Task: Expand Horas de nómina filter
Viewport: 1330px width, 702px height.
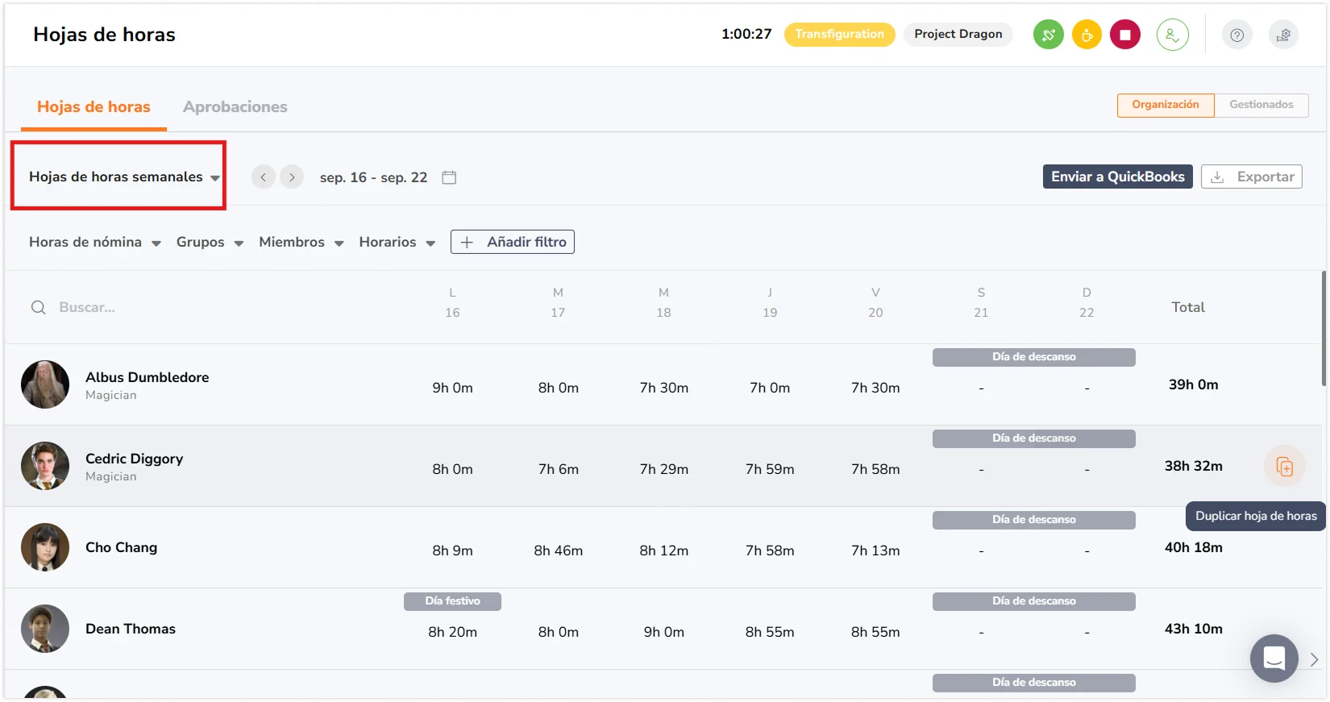Action: click(x=95, y=242)
